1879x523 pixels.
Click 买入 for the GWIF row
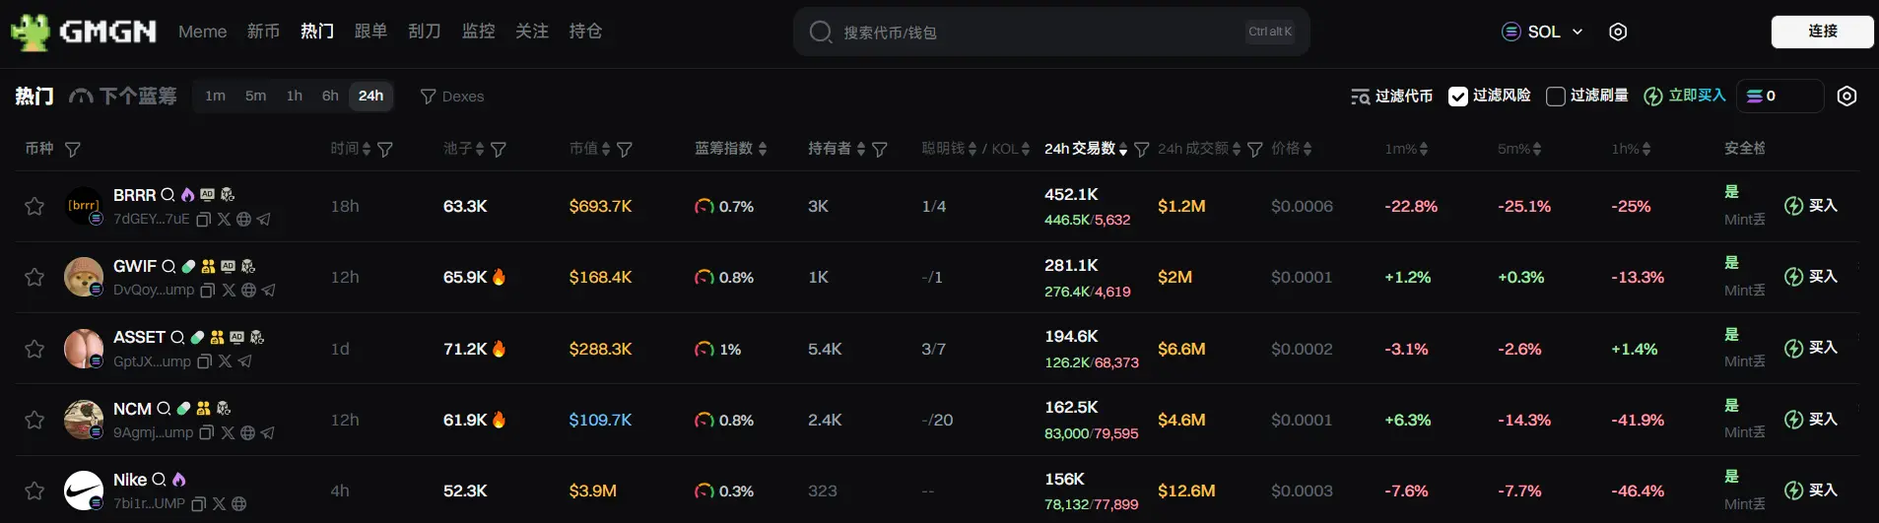(x=1811, y=277)
